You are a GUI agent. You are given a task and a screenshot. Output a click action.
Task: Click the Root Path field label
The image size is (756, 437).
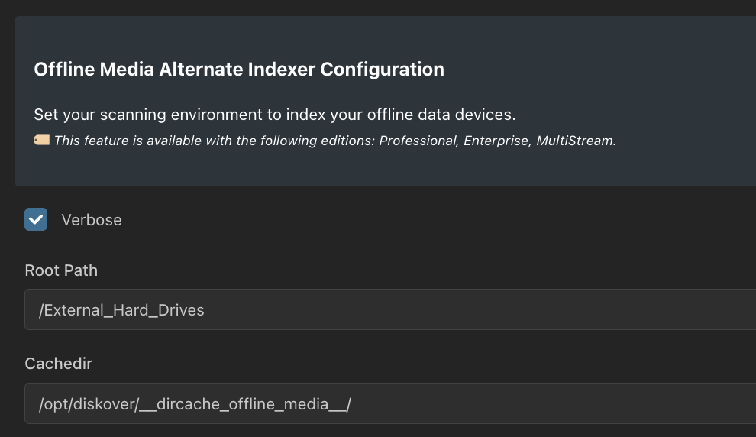(61, 270)
